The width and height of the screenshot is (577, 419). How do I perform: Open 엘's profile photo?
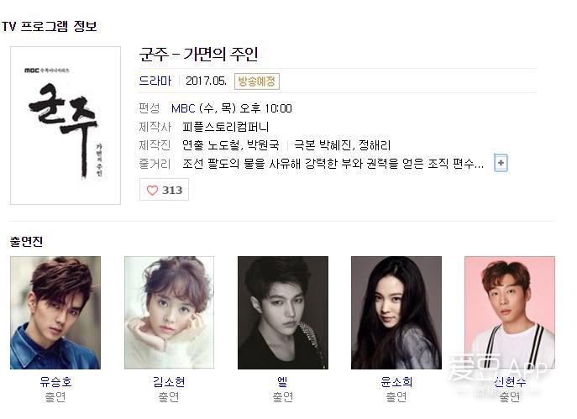pyautogui.click(x=282, y=312)
